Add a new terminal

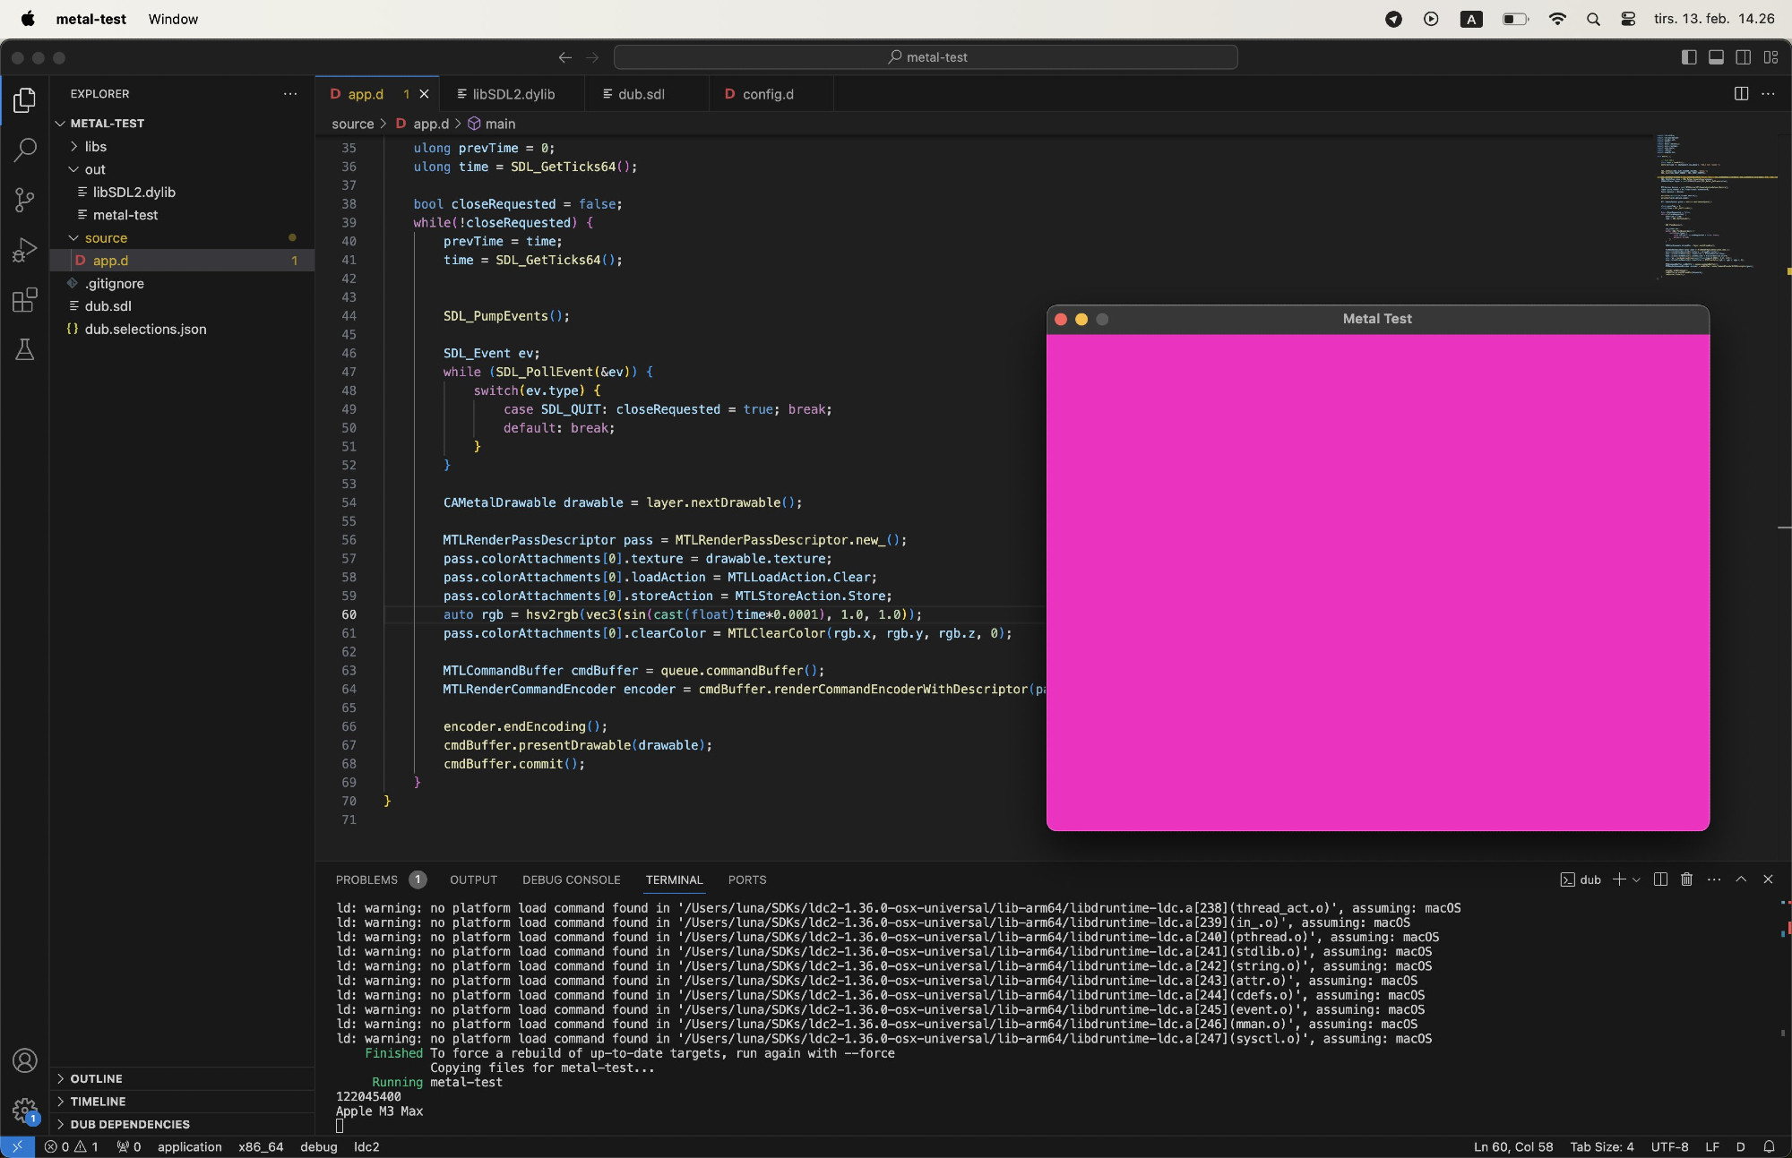tap(1619, 879)
